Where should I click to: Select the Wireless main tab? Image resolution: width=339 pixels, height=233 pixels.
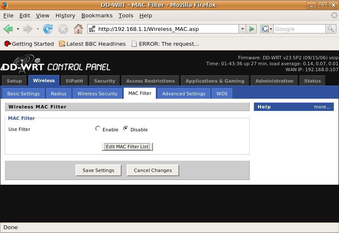point(44,80)
